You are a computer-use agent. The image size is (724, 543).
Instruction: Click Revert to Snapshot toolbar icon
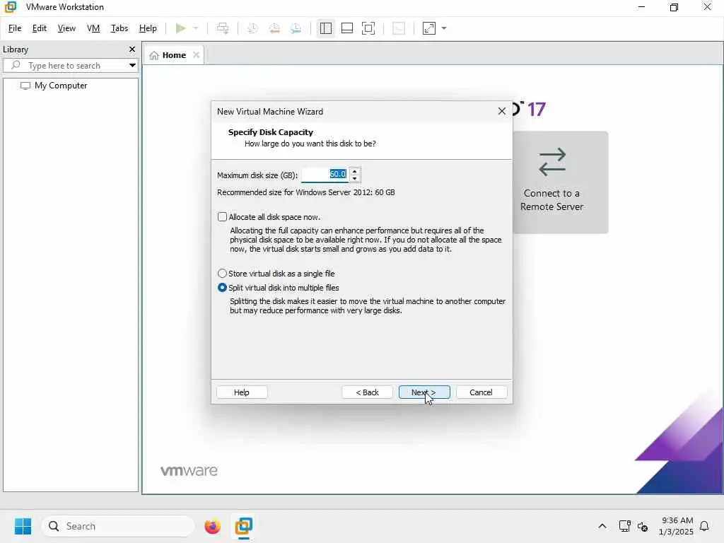274,28
